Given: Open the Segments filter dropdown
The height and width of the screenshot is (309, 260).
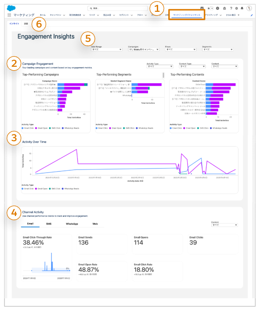Looking at the screenshot, I should (x=218, y=49).
